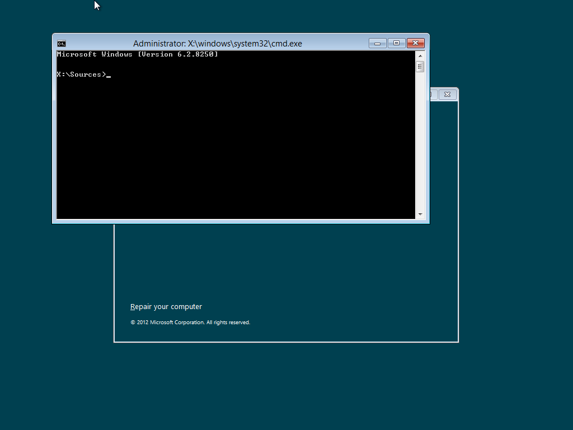Click the X:\Sources> prompt text
573x430 pixels.
coord(81,74)
